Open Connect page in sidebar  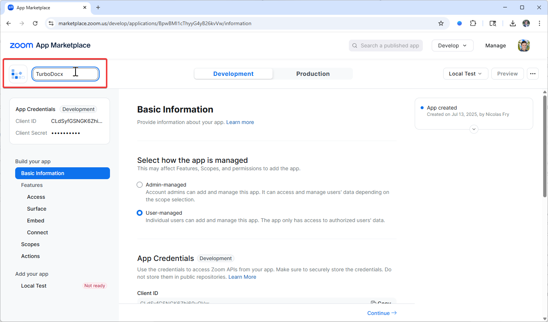pos(37,232)
